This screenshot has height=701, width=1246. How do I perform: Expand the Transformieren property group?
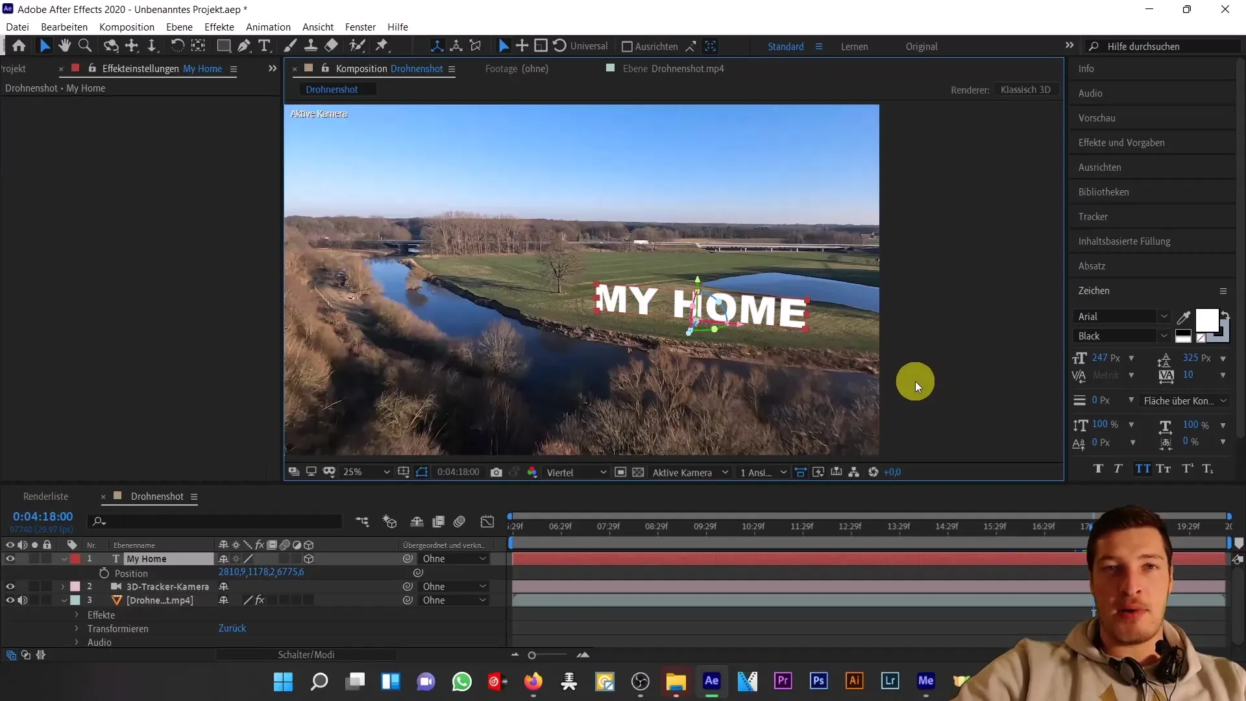[x=77, y=628]
